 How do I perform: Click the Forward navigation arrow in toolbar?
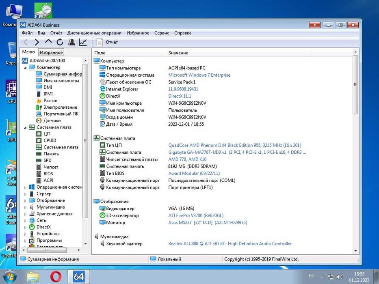37,42
